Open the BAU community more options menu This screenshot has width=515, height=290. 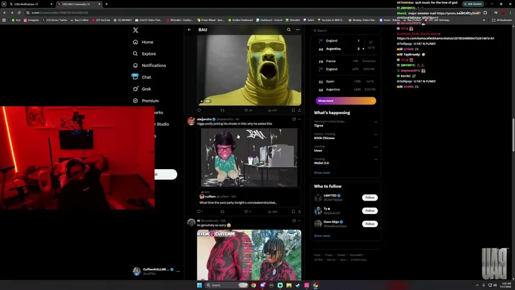click(x=298, y=30)
